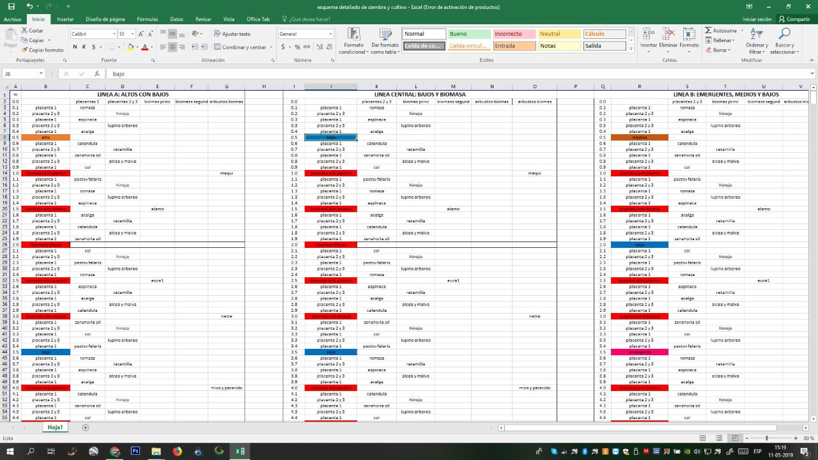The width and height of the screenshot is (818, 460).
Task: Toggle Ajustar texto wrap option
Action: pos(232,34)
